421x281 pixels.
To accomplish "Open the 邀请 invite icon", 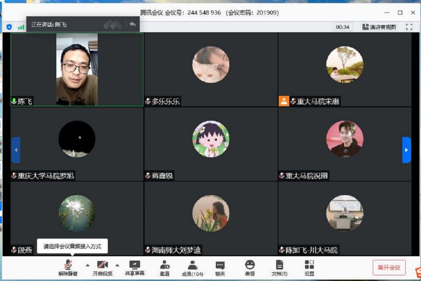I will tap(165, 268).
